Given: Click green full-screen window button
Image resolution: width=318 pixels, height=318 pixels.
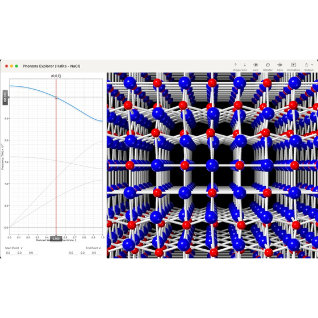Looking at the screenshot, I should coord(16,66).
